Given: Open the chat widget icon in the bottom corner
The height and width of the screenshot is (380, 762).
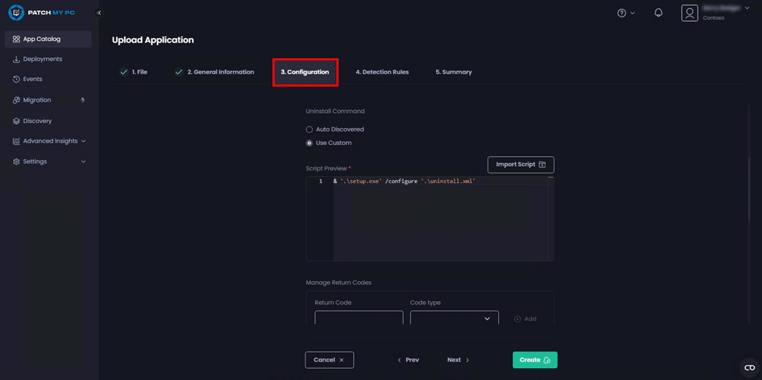Looking at the screenshot, I should click(x=749, y=367).
